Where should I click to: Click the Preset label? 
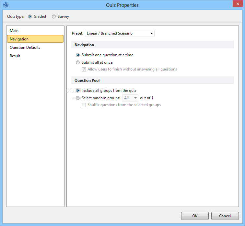(77, 33)
